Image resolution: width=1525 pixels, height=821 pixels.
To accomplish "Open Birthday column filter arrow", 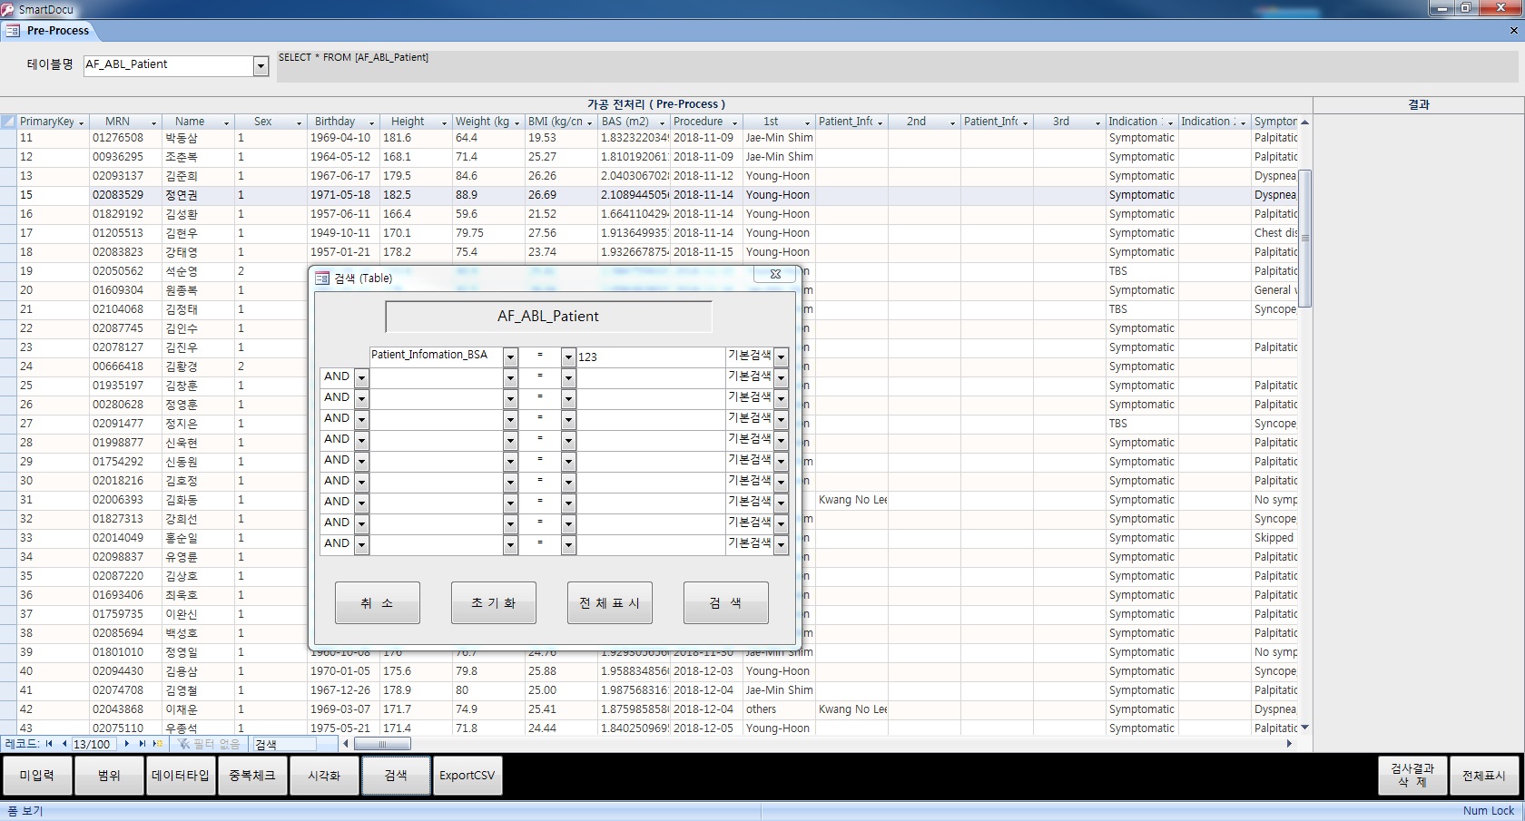I will click(x=371, y=122).
